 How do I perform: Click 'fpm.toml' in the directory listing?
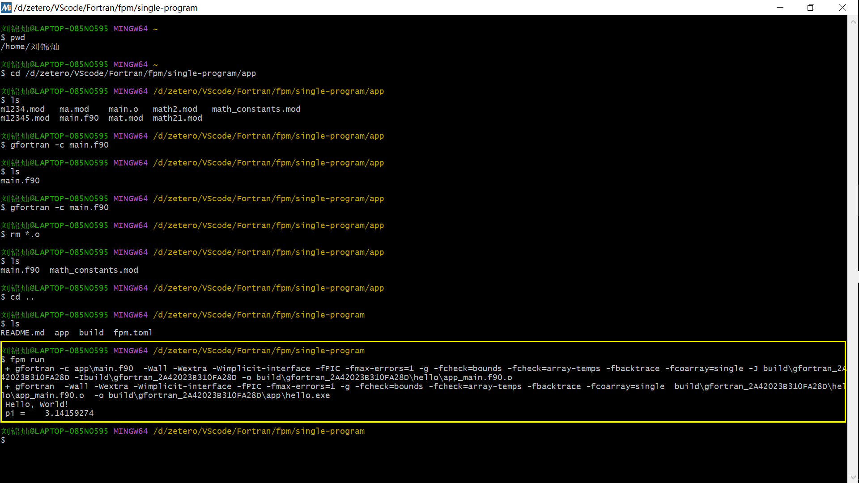click(x=133, y=333)
